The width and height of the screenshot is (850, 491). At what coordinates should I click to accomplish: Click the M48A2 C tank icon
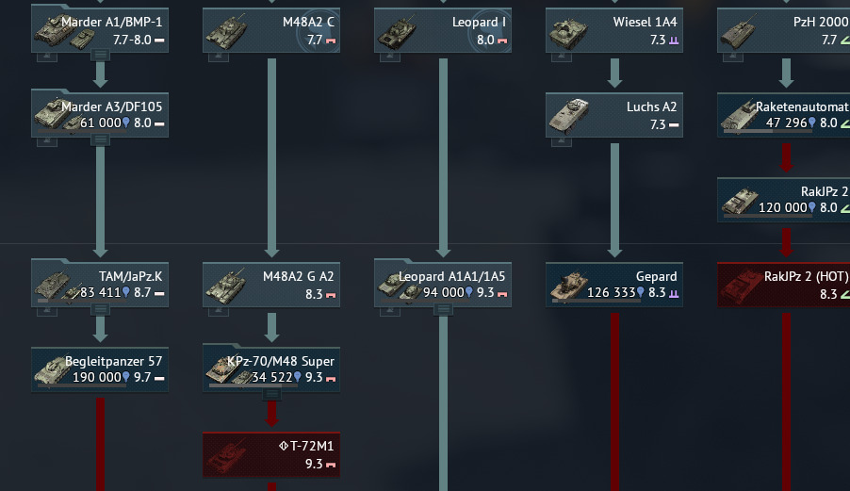(226, 31)
